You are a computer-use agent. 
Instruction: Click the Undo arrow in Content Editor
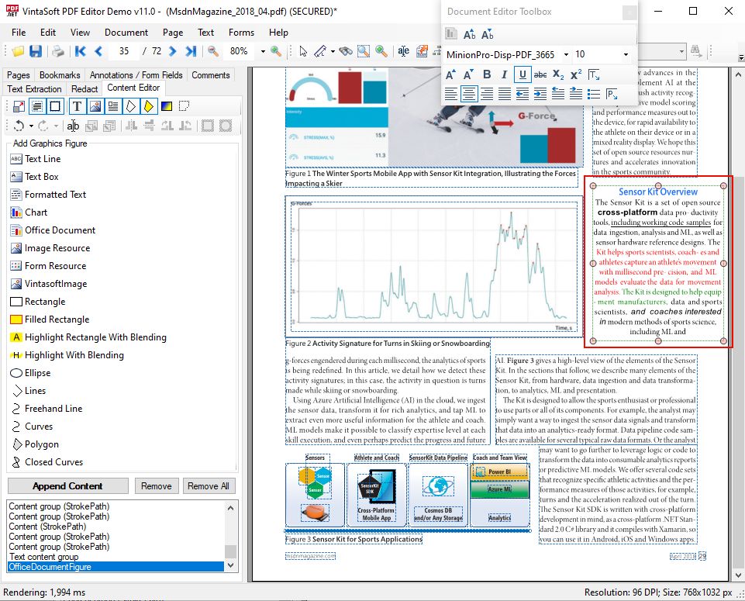19,126
